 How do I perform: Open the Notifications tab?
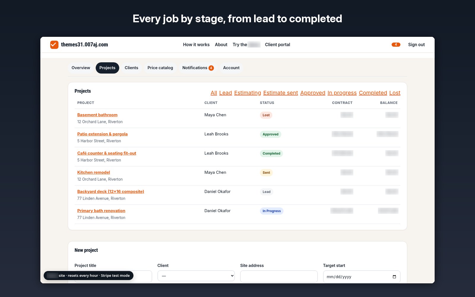coord(198,68)
